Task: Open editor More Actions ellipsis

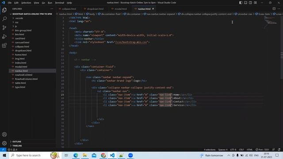Action: pyautogui.click(x=279, y=9)
